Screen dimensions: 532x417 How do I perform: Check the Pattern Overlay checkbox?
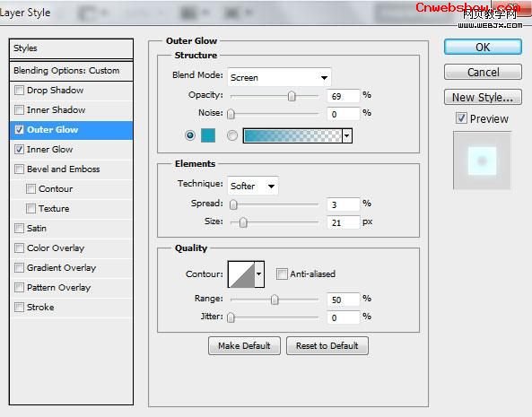[20, 288]
